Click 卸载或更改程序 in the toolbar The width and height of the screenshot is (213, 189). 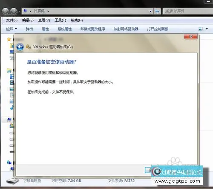(93, 29)
